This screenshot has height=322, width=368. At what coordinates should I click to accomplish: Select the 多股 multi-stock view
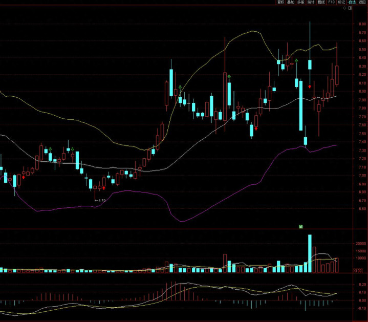pos(301,2)
